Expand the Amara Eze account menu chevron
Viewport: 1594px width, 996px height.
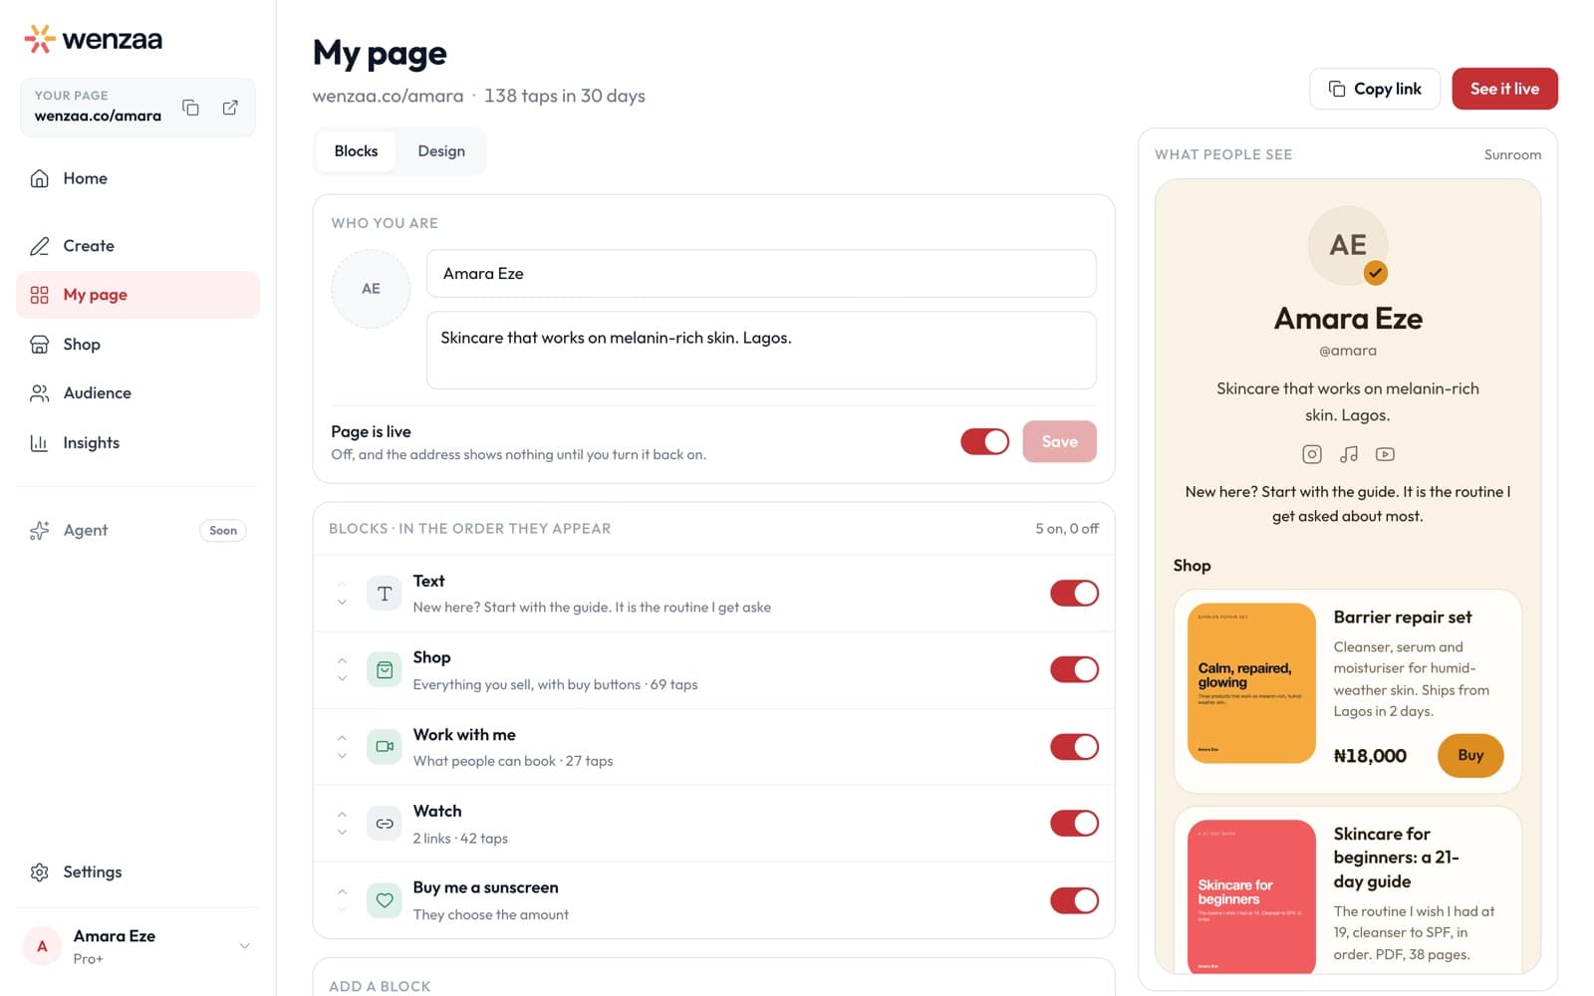[x=244, y=946]
